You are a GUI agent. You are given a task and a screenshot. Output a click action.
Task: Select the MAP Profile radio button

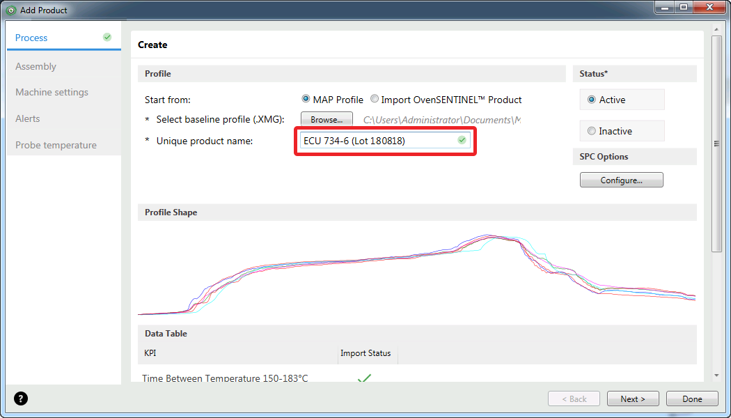pos(306,99)
